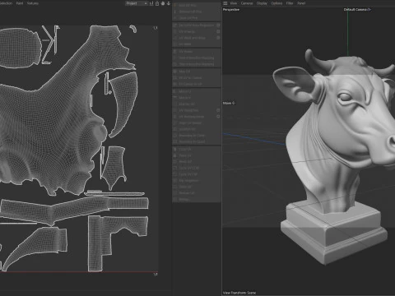This screenshot has width=395, height=296.
Task: Expand the Project dropdown in UV editor
Action: click(137, 3)
